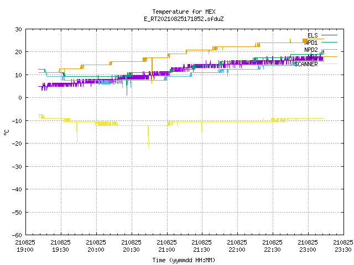Click the x-axis tick label 22:00
Viewport: 354px width, 265px height.
click(237, 250)
